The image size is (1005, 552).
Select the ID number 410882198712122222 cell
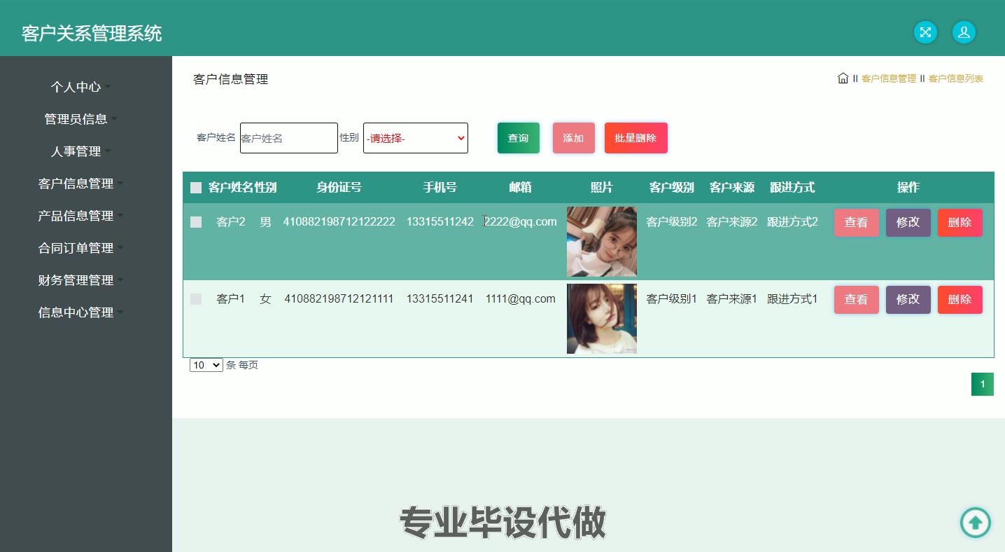(x=339, y=222)
